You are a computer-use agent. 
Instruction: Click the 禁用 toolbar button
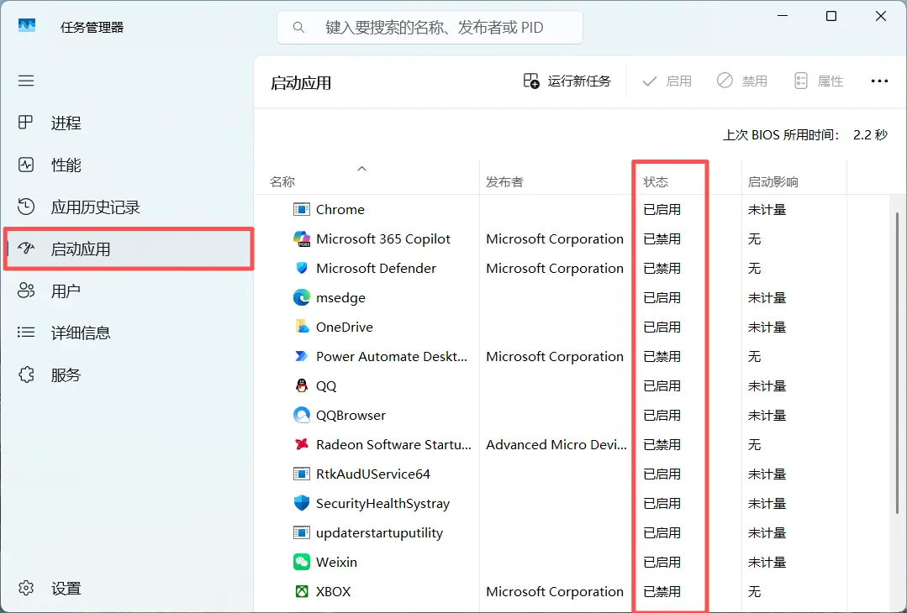click(x=742, y=81)
